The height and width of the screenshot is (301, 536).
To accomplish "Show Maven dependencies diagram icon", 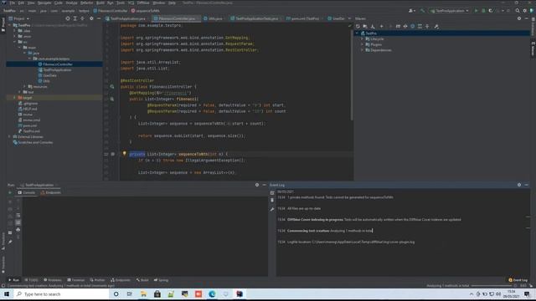I will coord(420,26).
